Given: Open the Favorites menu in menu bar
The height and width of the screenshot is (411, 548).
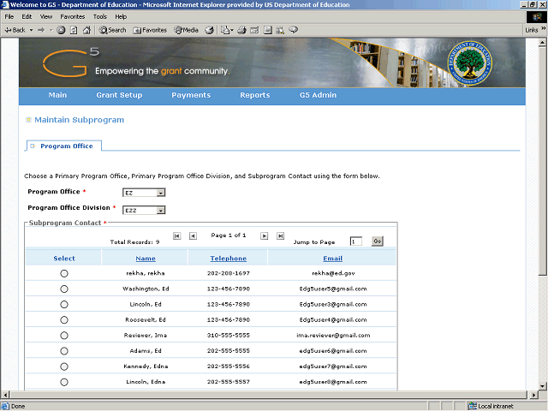Looking at the screenshot, I should coord(72,16).
